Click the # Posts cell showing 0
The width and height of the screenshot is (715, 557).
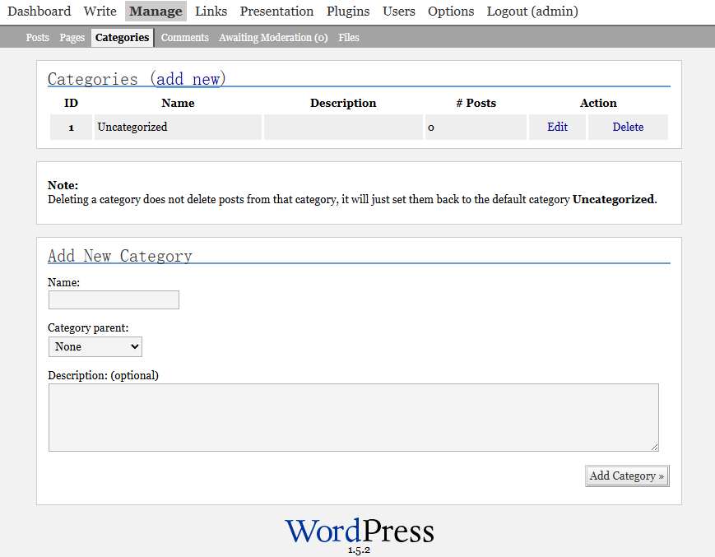[476, 127]
